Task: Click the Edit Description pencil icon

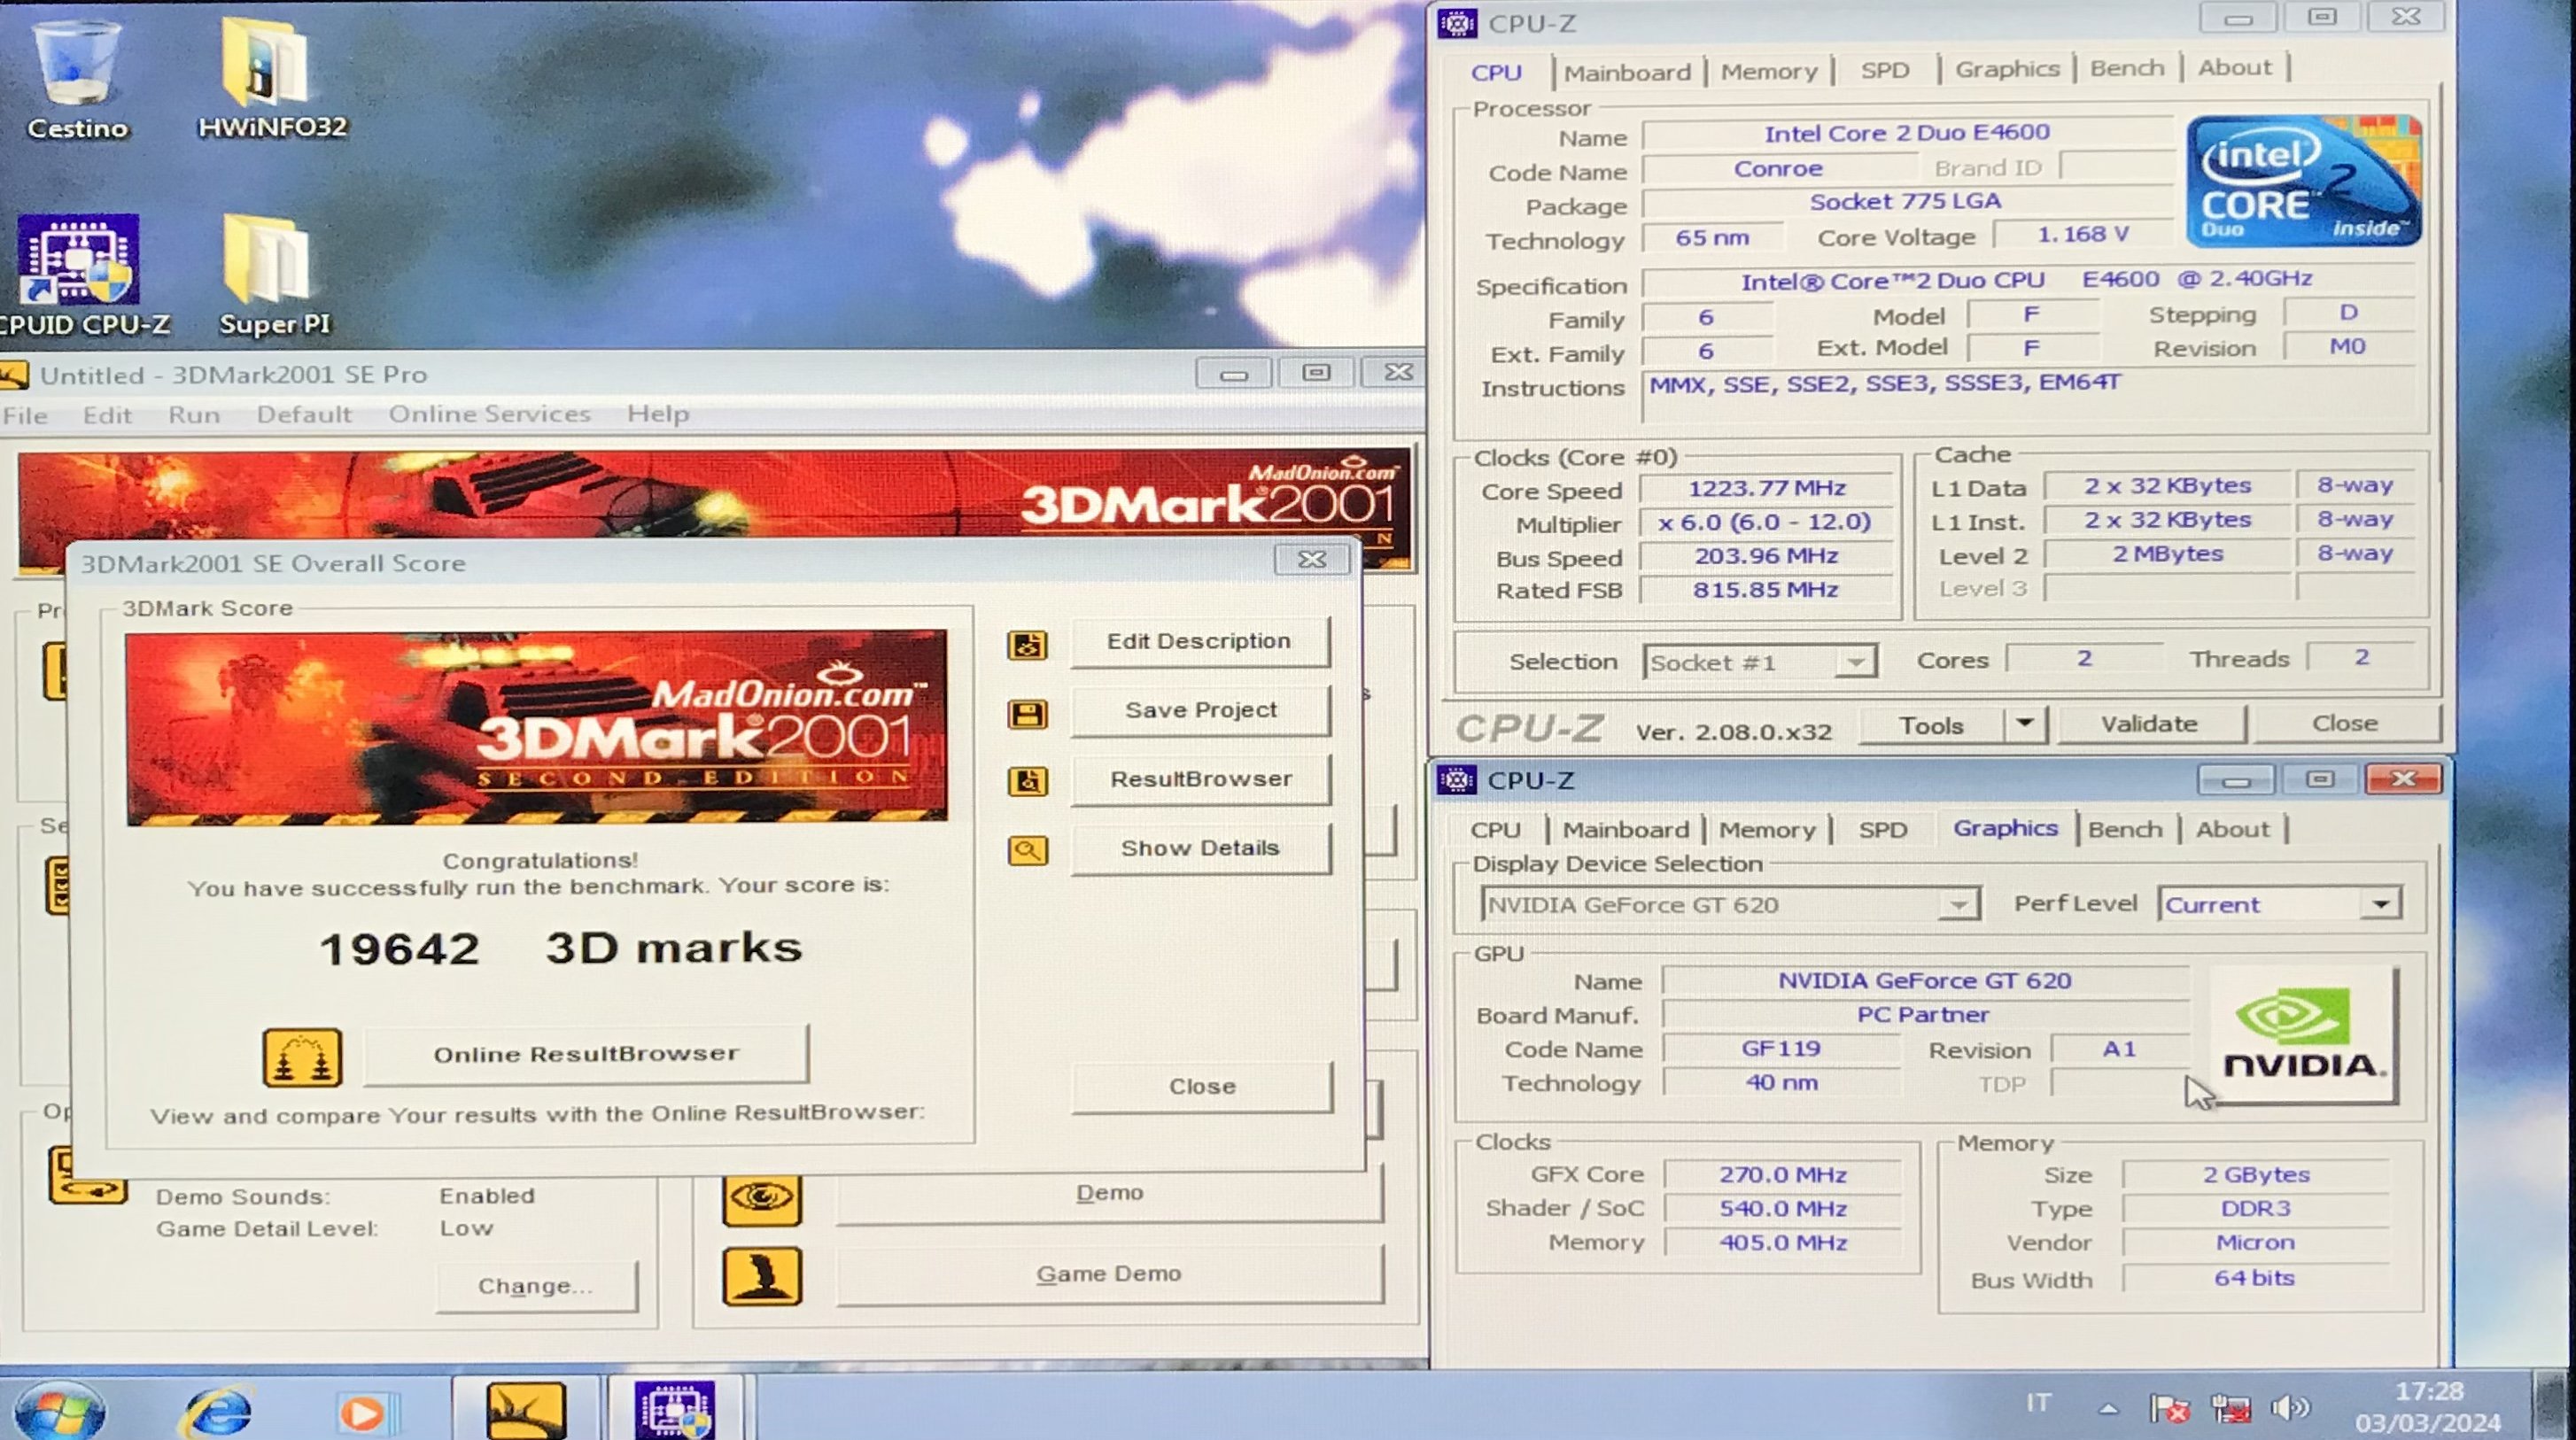Action: (x=1027, y=645)
